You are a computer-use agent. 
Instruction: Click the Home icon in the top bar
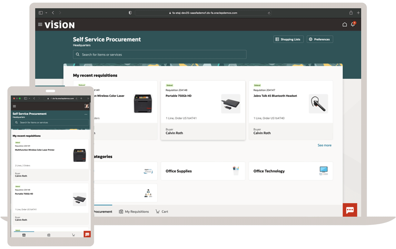pos(344,24)
